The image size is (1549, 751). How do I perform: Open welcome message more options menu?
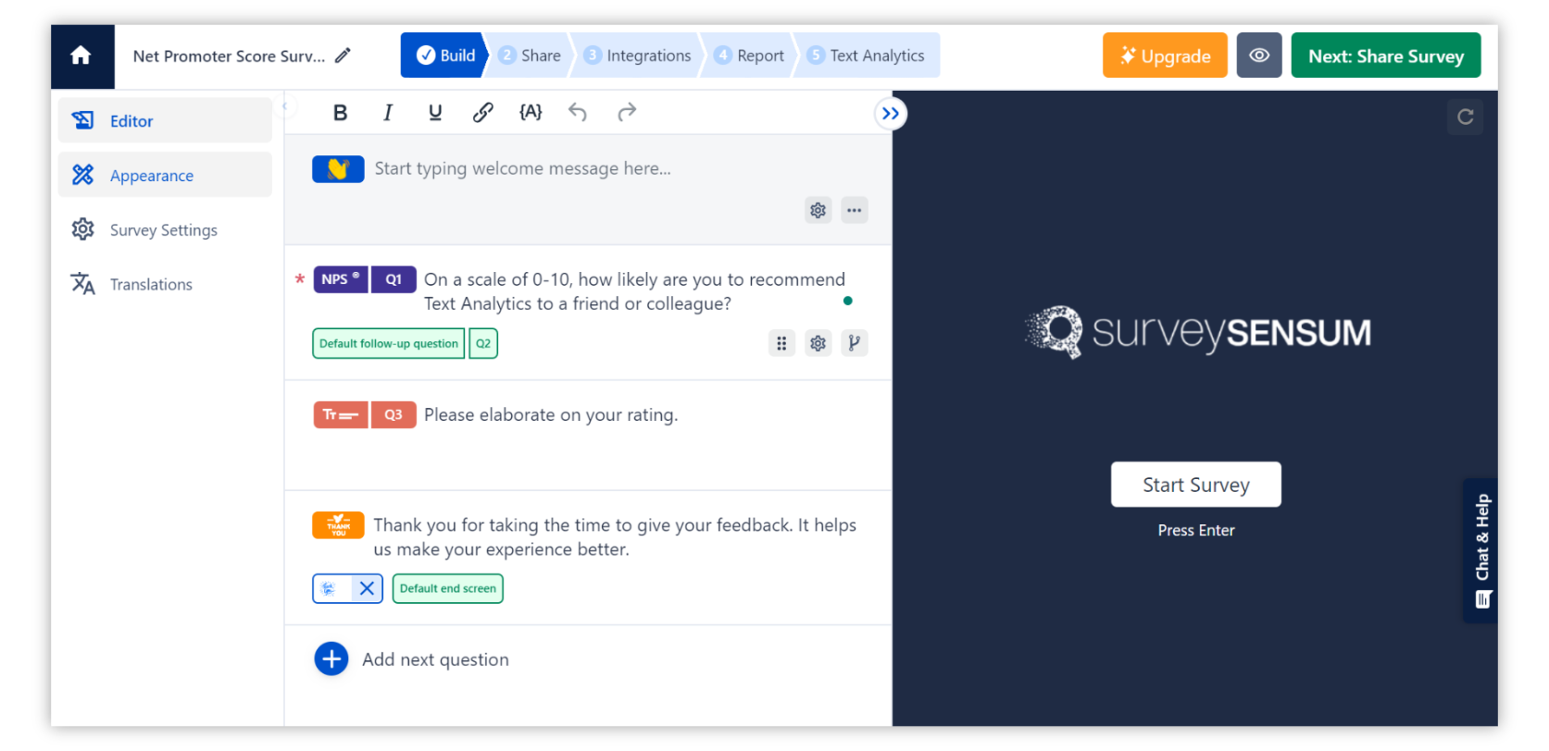tap(854, 210)
